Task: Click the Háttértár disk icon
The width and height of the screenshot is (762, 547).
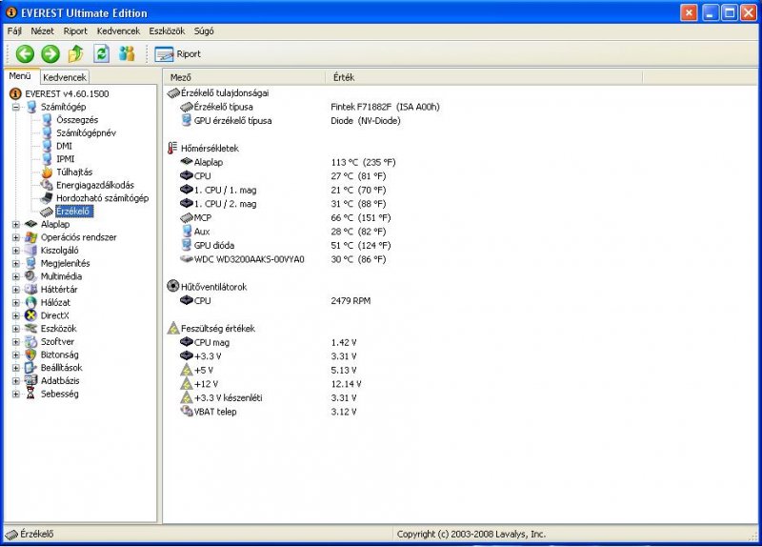Action: 31,290
